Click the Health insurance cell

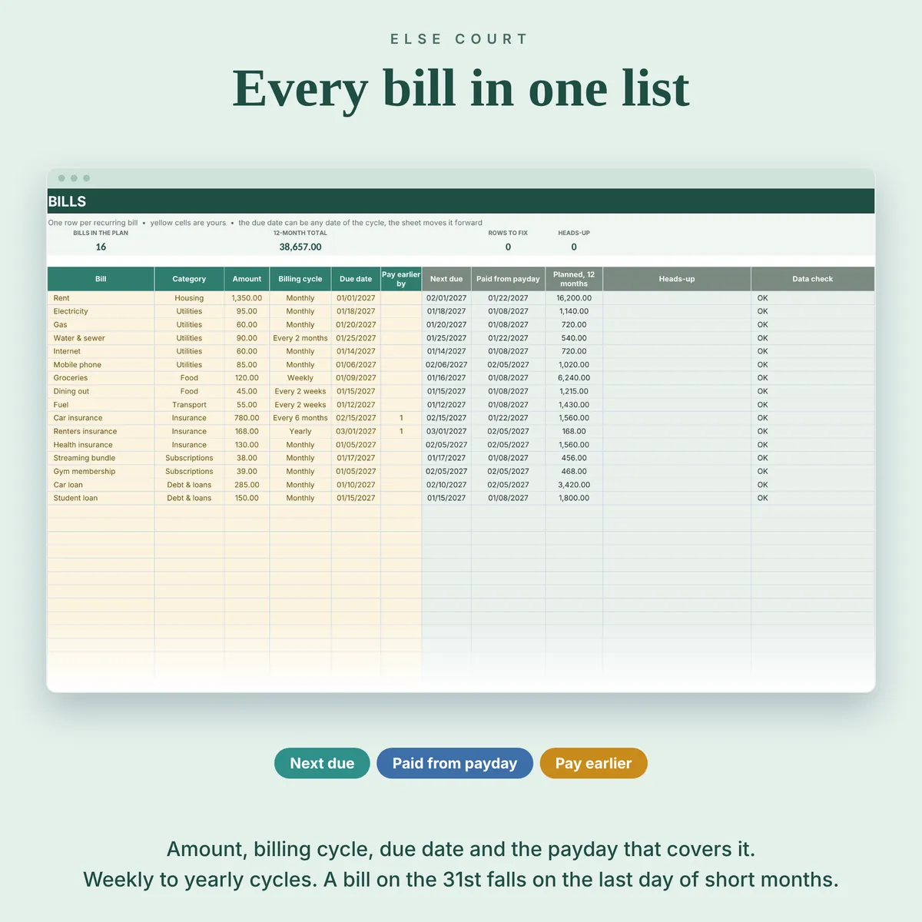[x=101, y=445]
